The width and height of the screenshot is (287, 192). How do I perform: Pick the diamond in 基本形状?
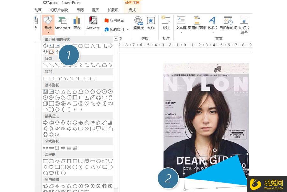87,92
